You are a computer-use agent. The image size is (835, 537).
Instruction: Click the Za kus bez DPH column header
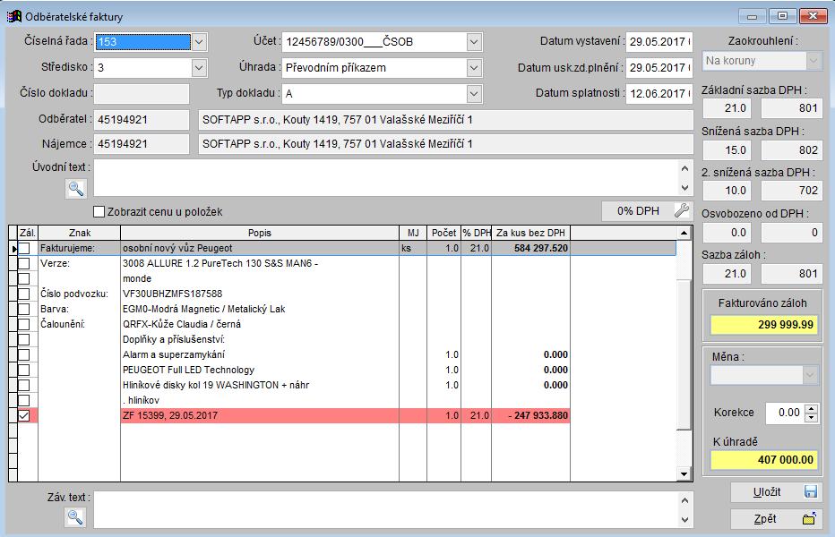(x=531, y=233)
